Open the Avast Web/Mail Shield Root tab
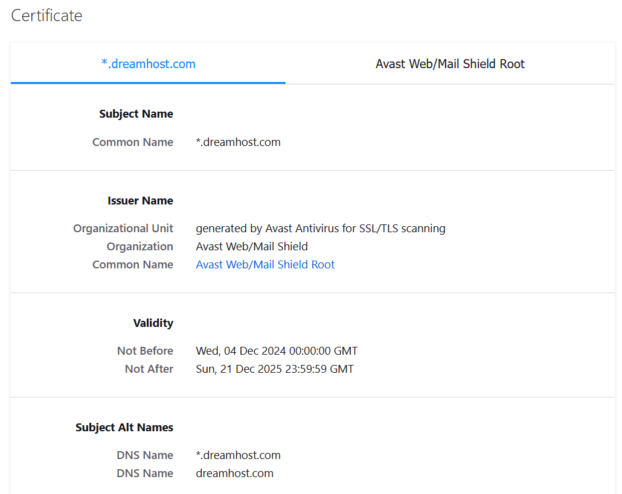 [x=450, y=64]
